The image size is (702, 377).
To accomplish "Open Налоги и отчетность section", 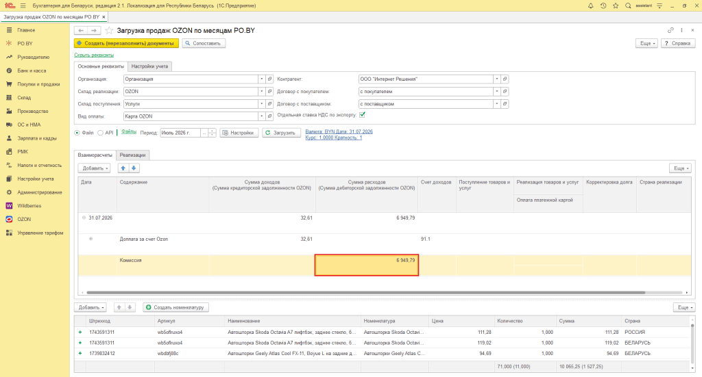I will click(x=39, y=166).
